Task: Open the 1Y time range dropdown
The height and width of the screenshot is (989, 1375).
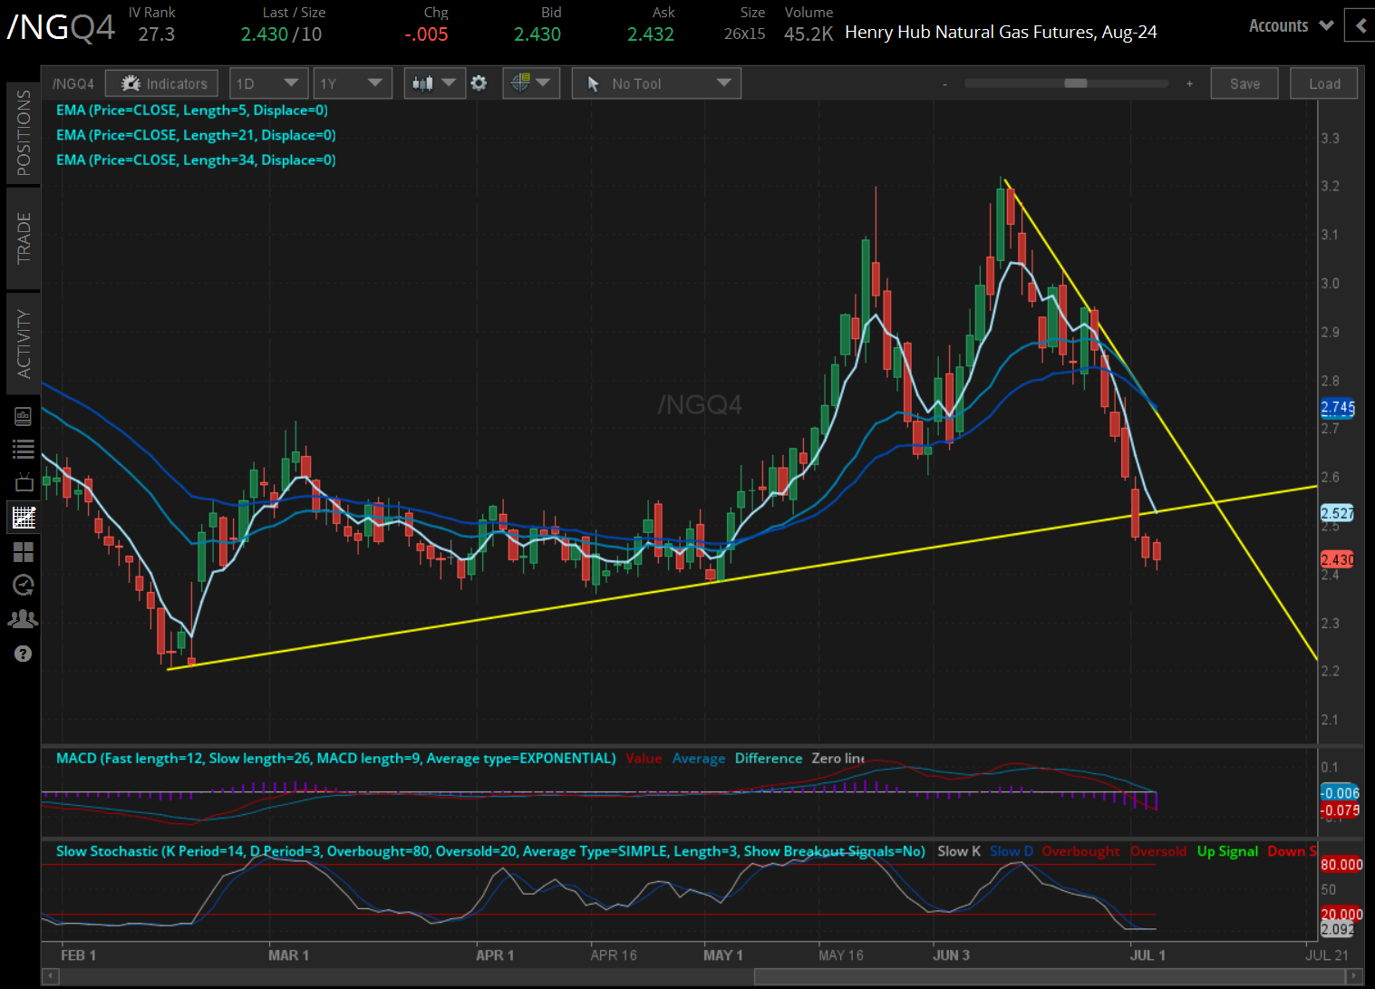Action: pyautogui.click(x=352, y=83)
